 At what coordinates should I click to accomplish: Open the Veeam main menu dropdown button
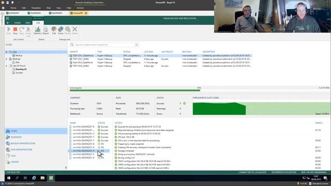(8, 23)
